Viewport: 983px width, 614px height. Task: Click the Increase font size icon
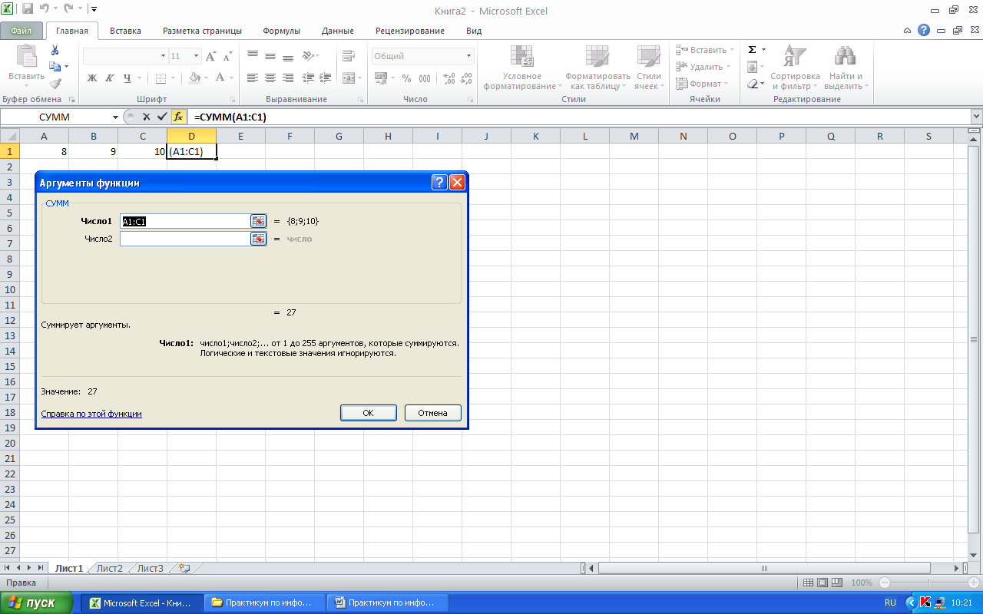click(x=210, y=56)
